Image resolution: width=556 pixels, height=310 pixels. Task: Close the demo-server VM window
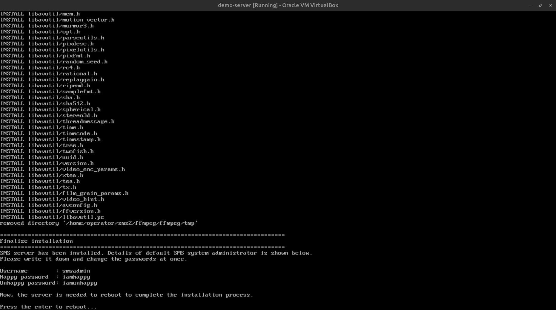550,5
